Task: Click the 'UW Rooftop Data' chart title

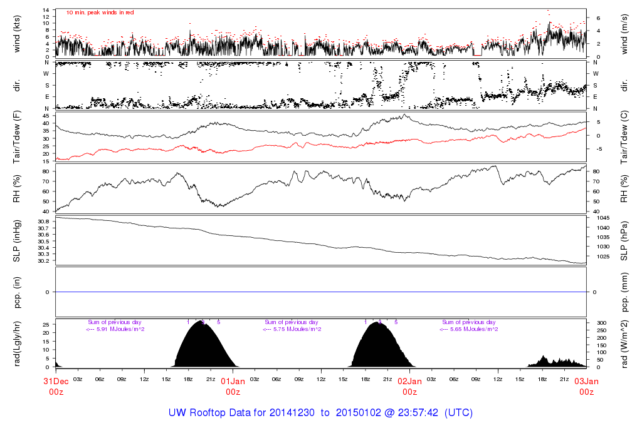Action: tap(320, 413)
